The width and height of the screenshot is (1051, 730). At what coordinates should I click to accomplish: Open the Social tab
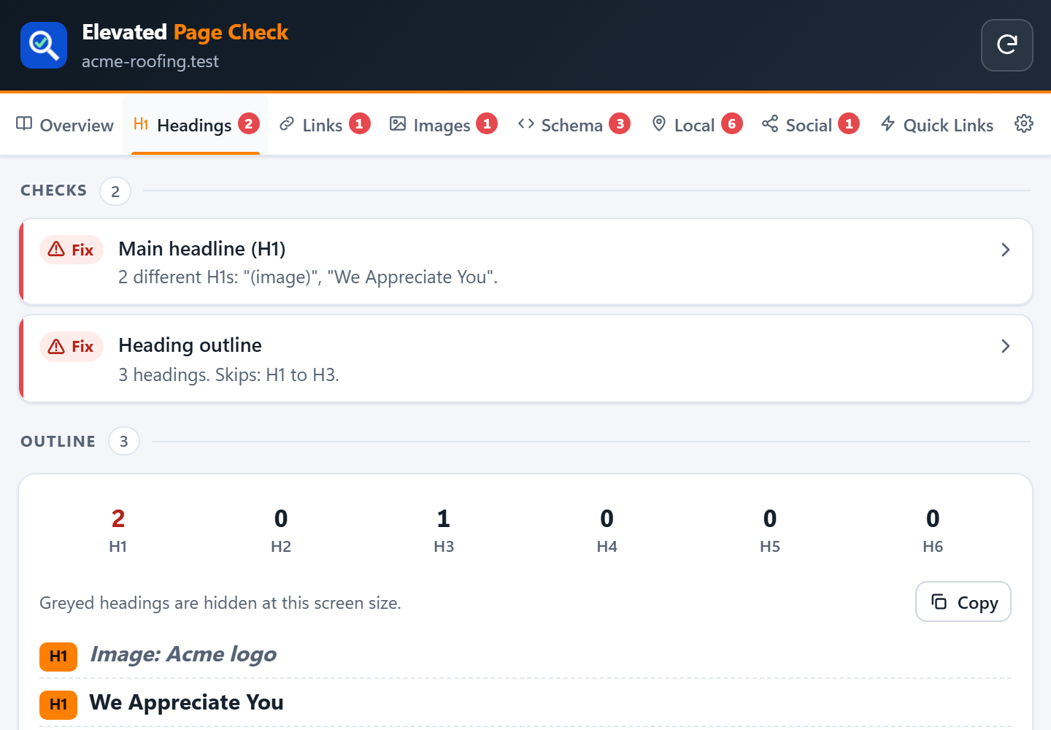pos(811,126)
